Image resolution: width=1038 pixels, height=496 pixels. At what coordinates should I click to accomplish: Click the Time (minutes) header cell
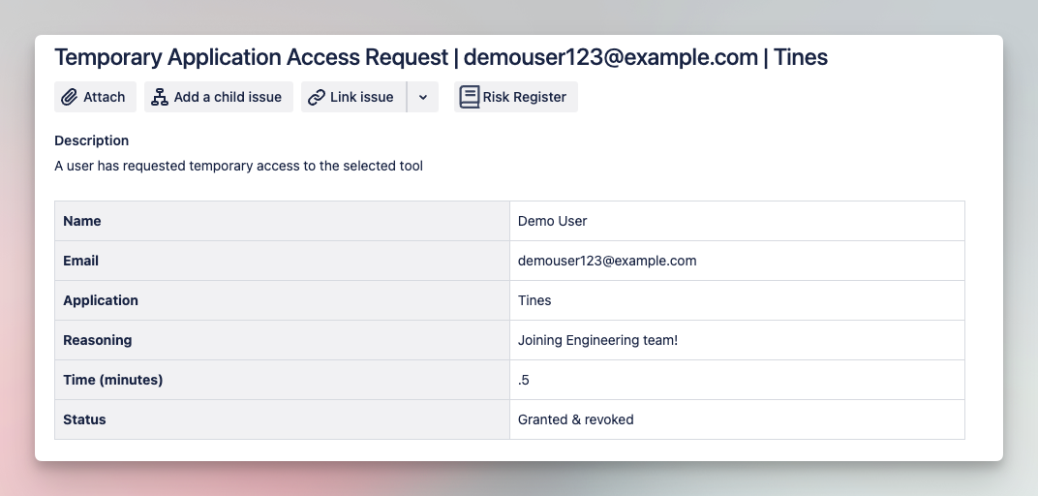[x=282, y=380]
